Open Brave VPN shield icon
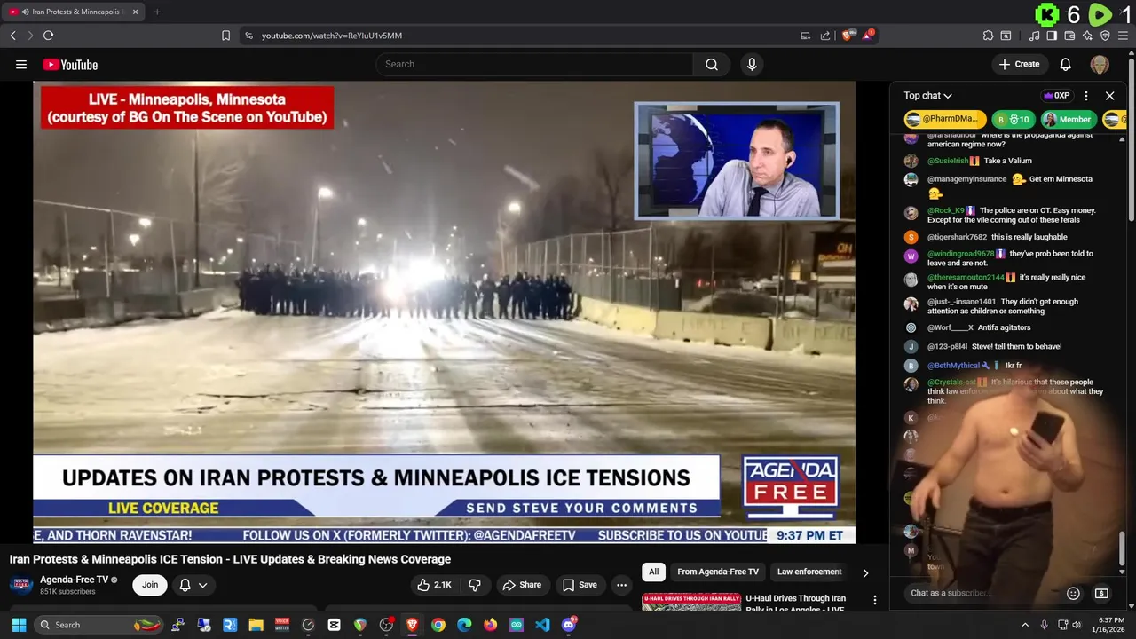 point(1105,35)
